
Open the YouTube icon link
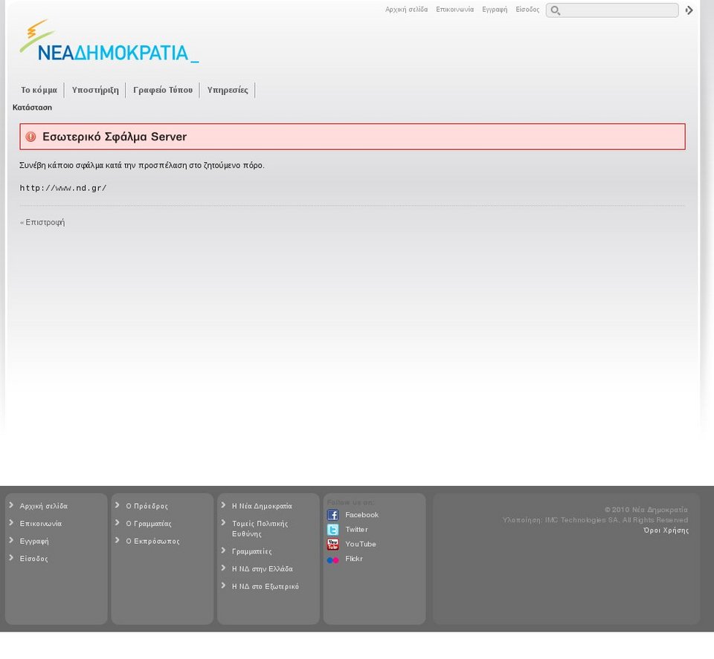(x=332, y=545)
